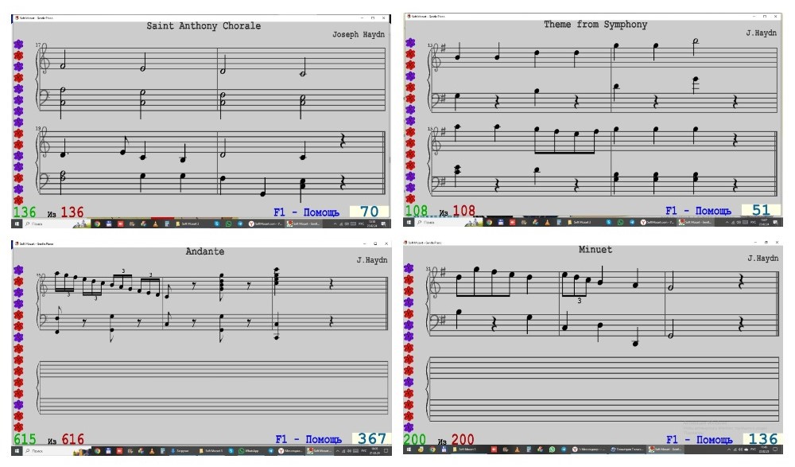The image size is (795, 467).
Task: Click the timer value 367
Action: pyautogui.click(x=372, y=438)
